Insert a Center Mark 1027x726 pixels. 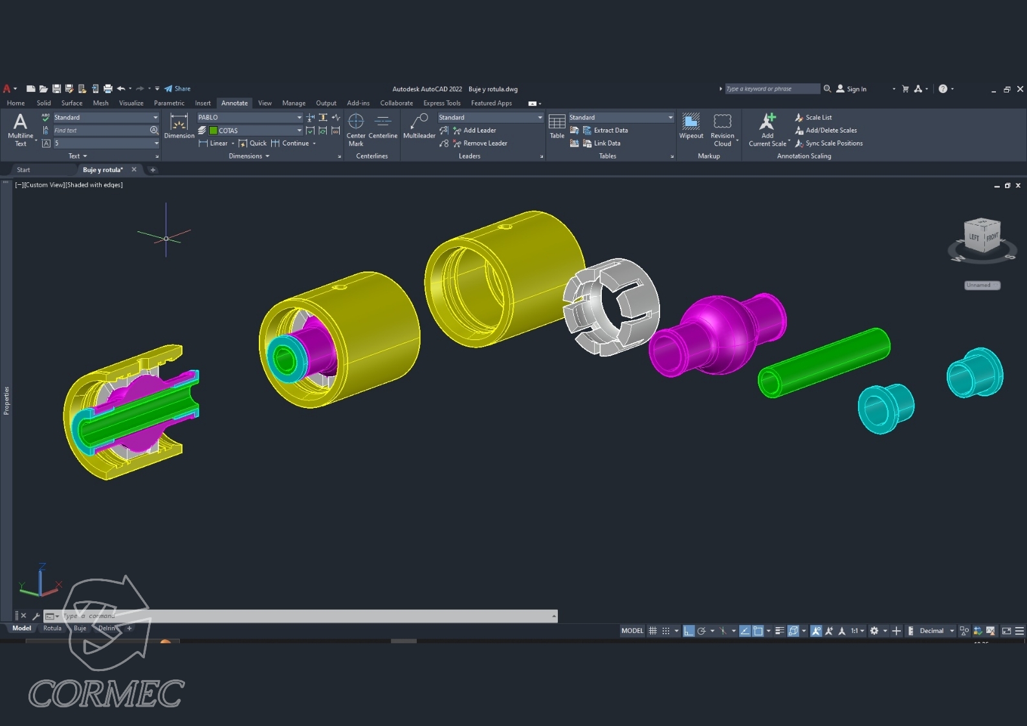coord(355,129)
